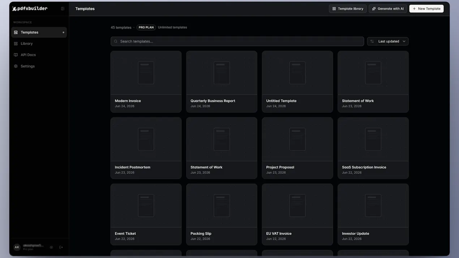Click the Templates page heading
This screenshot has height=258, width=459.
(85, 9)
